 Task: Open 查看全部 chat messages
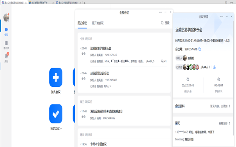pyautogui.click(x=224, y=123)
